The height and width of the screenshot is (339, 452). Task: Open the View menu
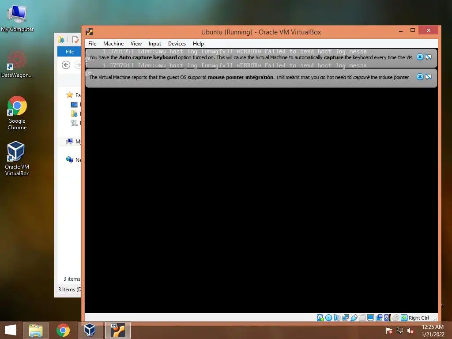(x=136, y=44)
